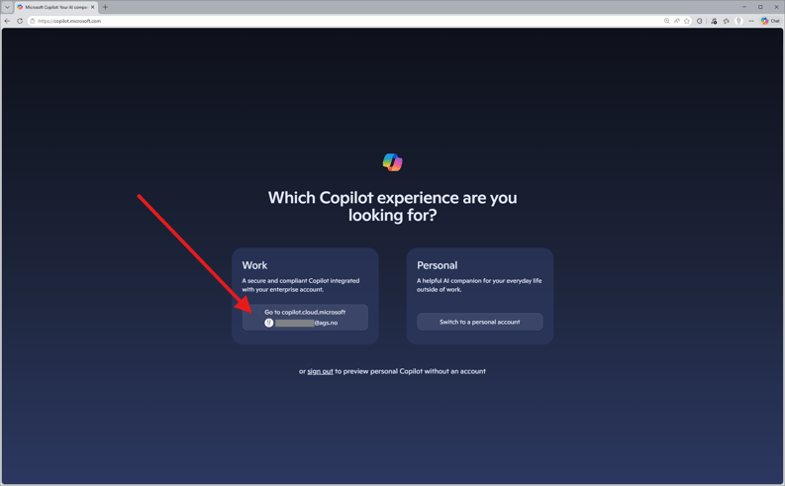
Task: Go to copilot.cloud.microsoft work account
Action: pyautogui.click(x=305, y=318)
